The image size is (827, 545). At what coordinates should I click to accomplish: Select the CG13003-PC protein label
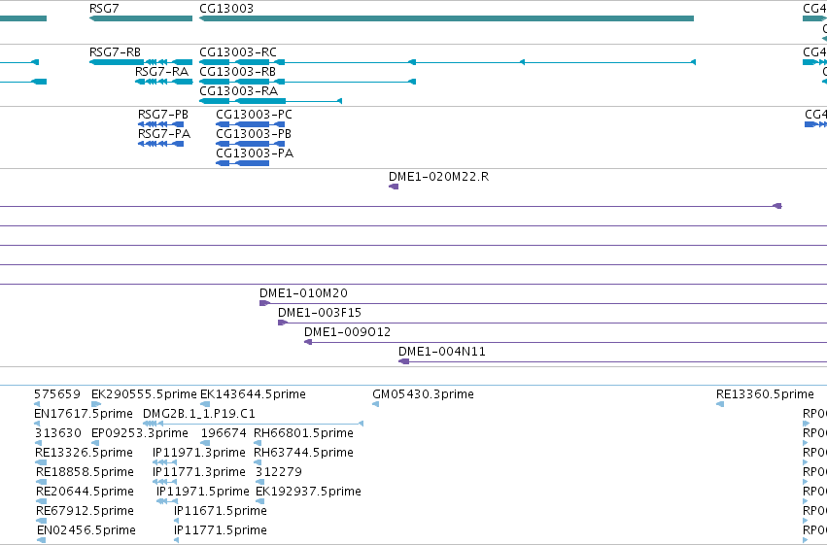(254, 115)
